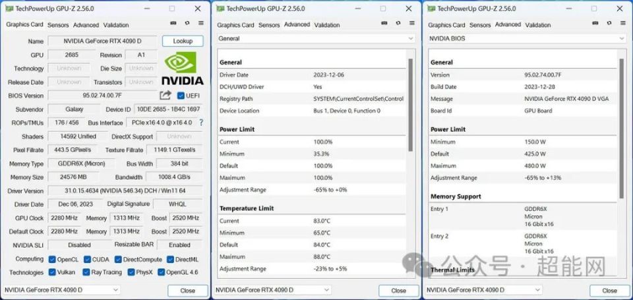Image resolution: width=633 pixels, height=300 pixels.
Task: Switch to Sensors tab in middle window
Action: [269, 25]
